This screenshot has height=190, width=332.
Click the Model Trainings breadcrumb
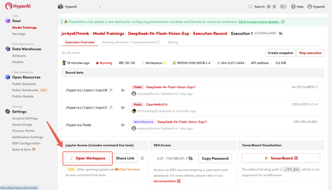[109, 34]
